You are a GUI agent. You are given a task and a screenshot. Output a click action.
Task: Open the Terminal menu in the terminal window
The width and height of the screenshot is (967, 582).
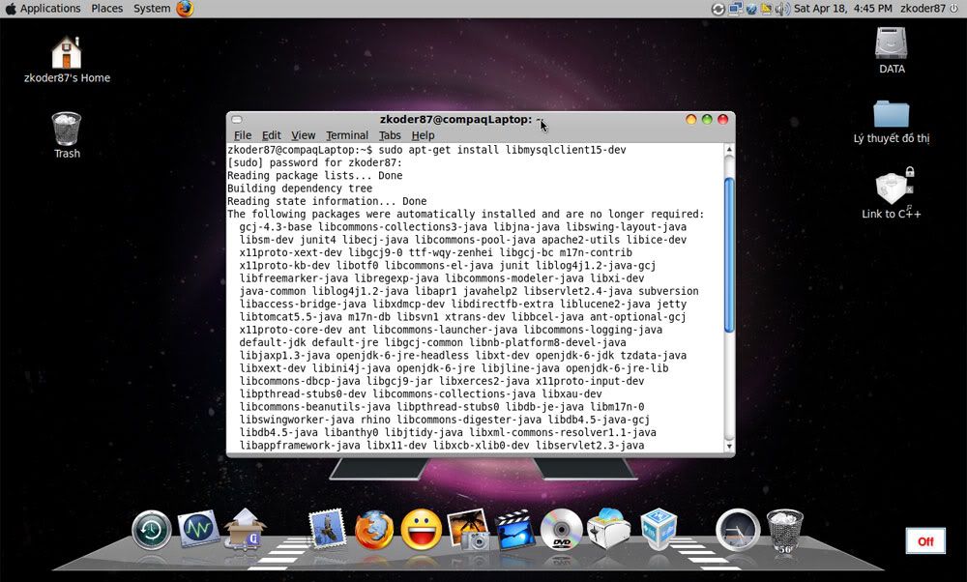click(x=347, y=135)
